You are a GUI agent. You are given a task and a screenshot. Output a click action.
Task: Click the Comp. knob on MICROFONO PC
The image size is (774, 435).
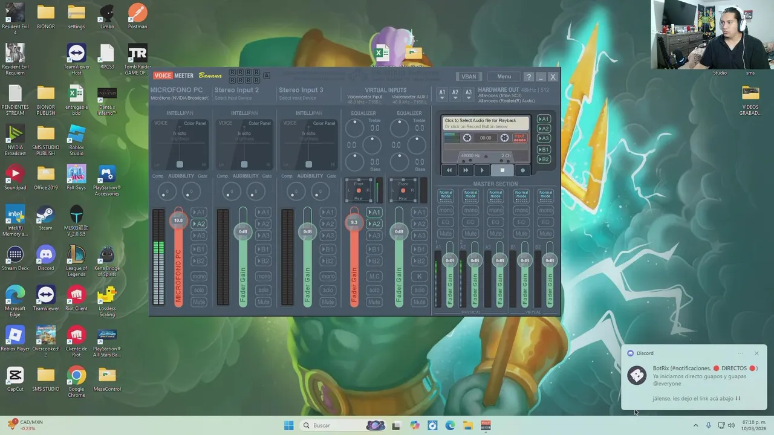pos(166,192)
